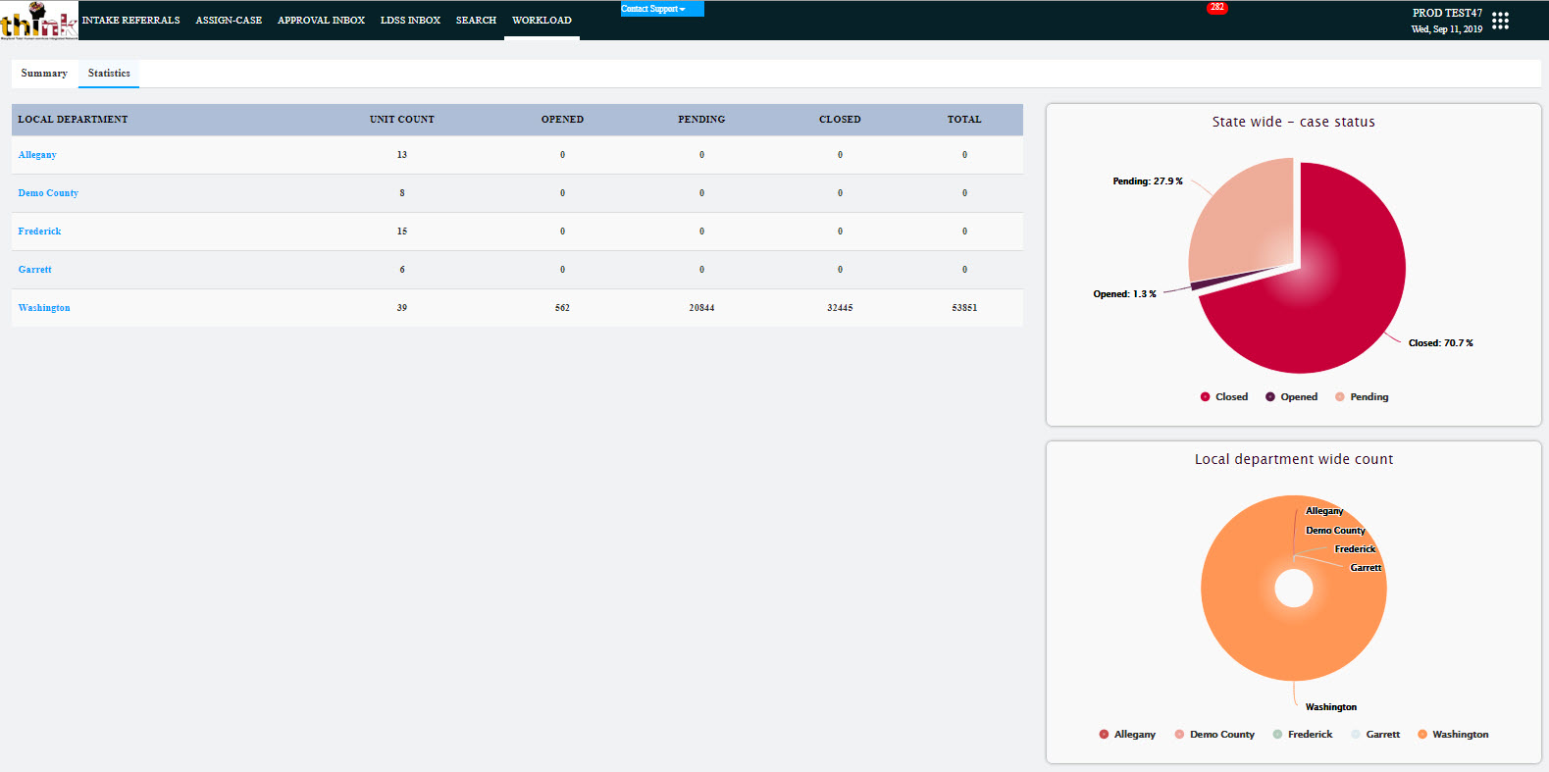The image size is (1549, 772).
Task: Click the Frederick department link
Action: point(39,232)
